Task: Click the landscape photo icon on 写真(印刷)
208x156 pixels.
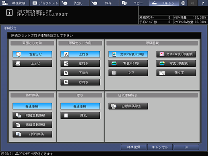Action: click(x=114, y=64)
